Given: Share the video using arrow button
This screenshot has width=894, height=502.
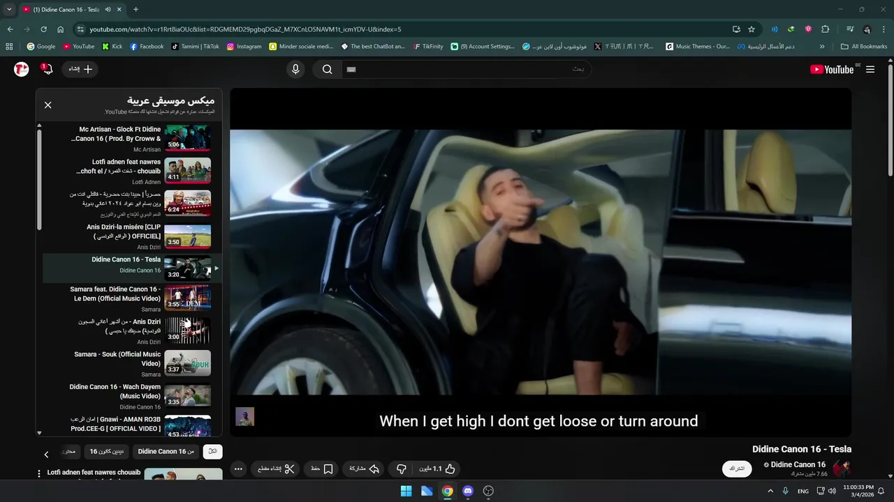Looking at the screenshot, I should click(x=364, y=469).
